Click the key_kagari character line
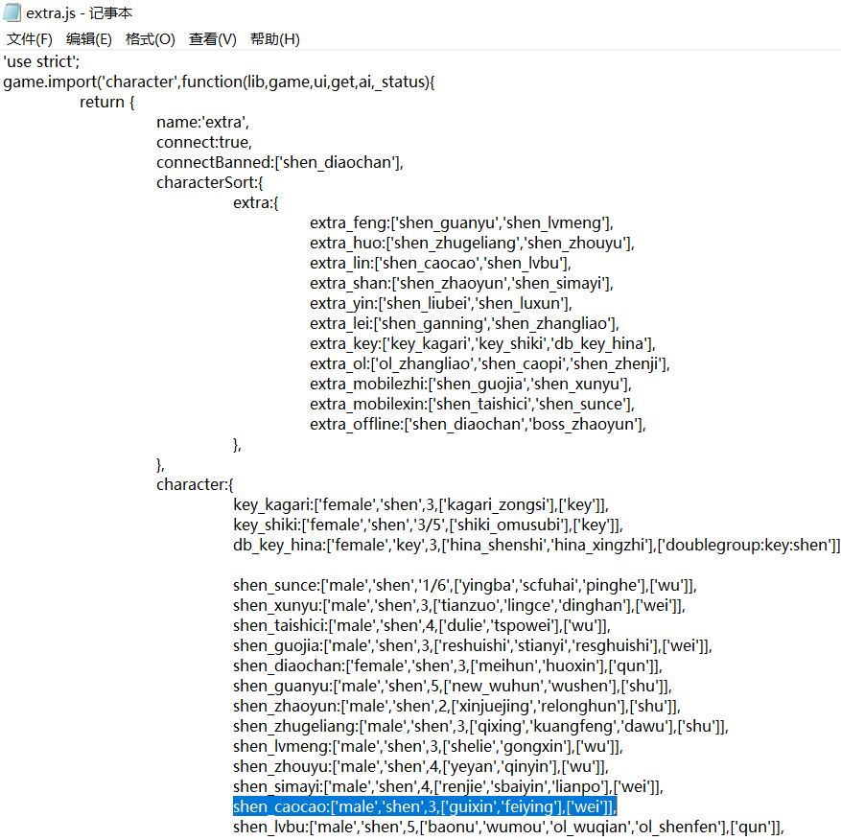 point(421,504)
